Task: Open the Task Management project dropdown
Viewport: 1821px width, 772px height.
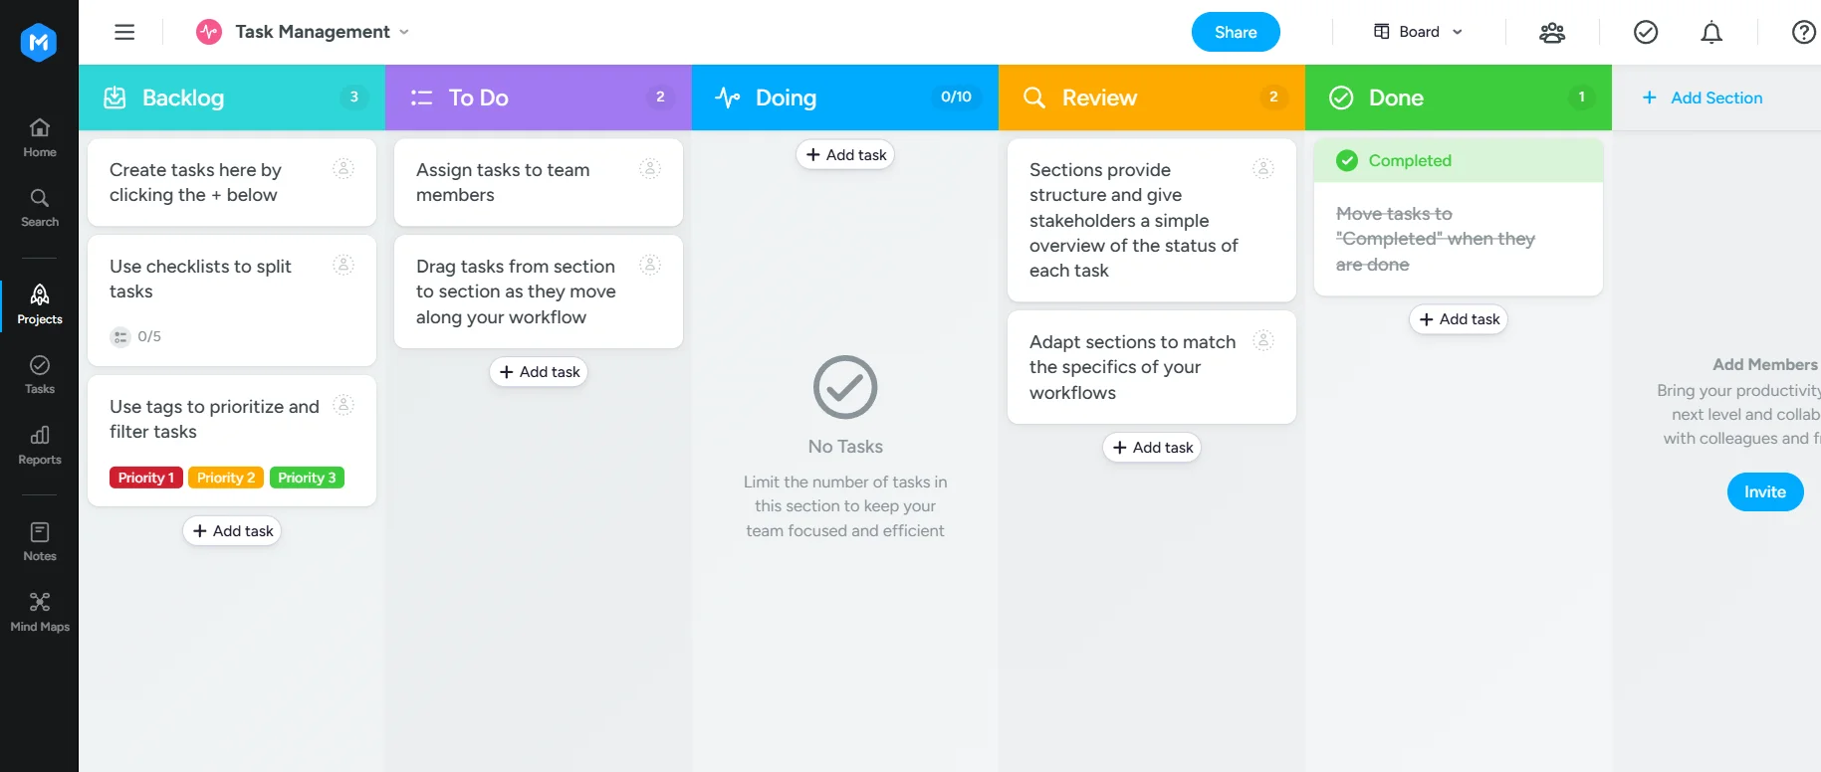Action: (312, 32)
